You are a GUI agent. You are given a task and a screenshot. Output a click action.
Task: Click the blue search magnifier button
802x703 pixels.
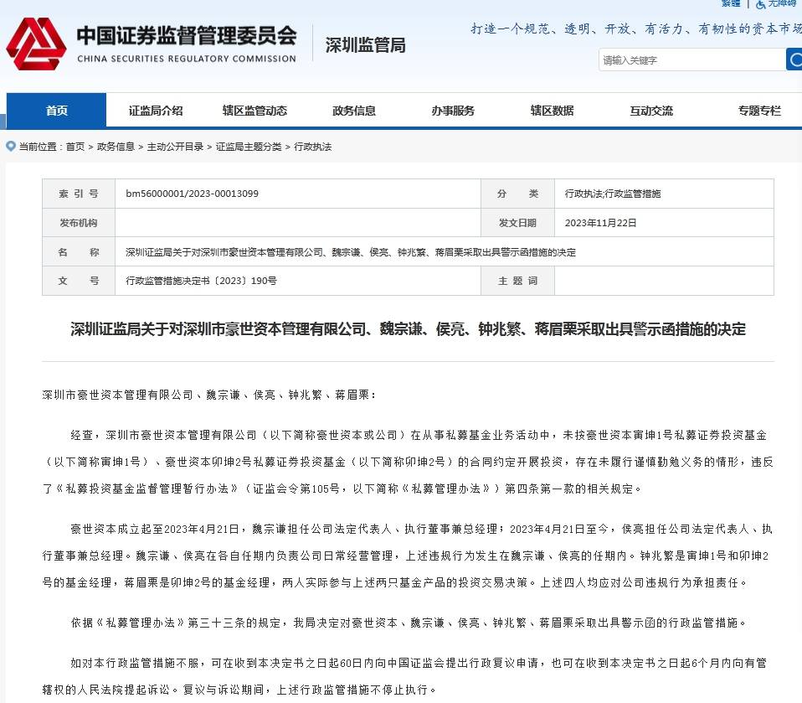coord(793,59)
